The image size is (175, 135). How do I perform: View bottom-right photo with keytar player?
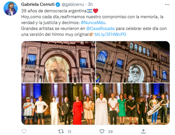(x=133, y=104)
